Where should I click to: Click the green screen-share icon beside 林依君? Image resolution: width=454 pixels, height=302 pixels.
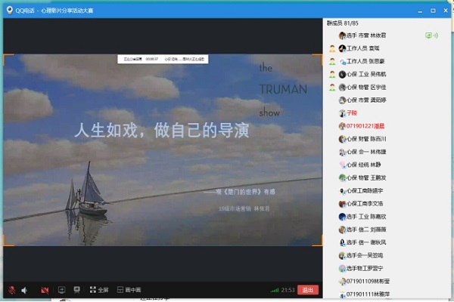coord(428,35)
